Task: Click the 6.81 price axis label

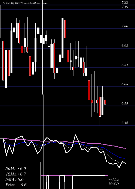Action: click(125, 65)
